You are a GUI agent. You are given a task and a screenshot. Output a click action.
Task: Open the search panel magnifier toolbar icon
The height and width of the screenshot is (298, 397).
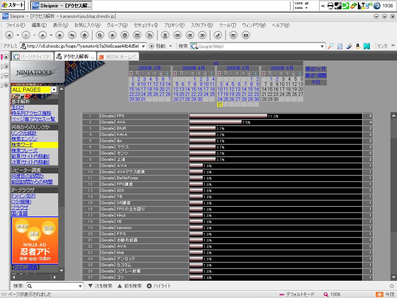pyautogui.click(x=100, y=35)
